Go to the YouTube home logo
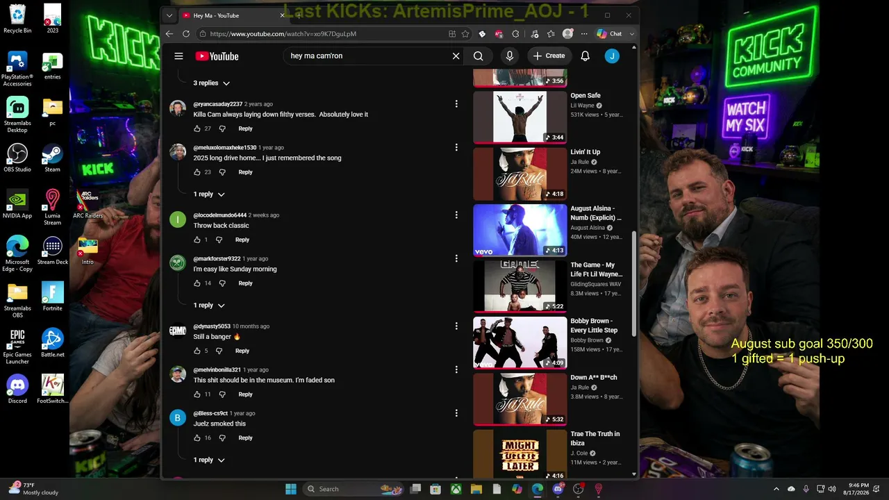The width and height of the screenshot is (889, 500). (217, 56)
